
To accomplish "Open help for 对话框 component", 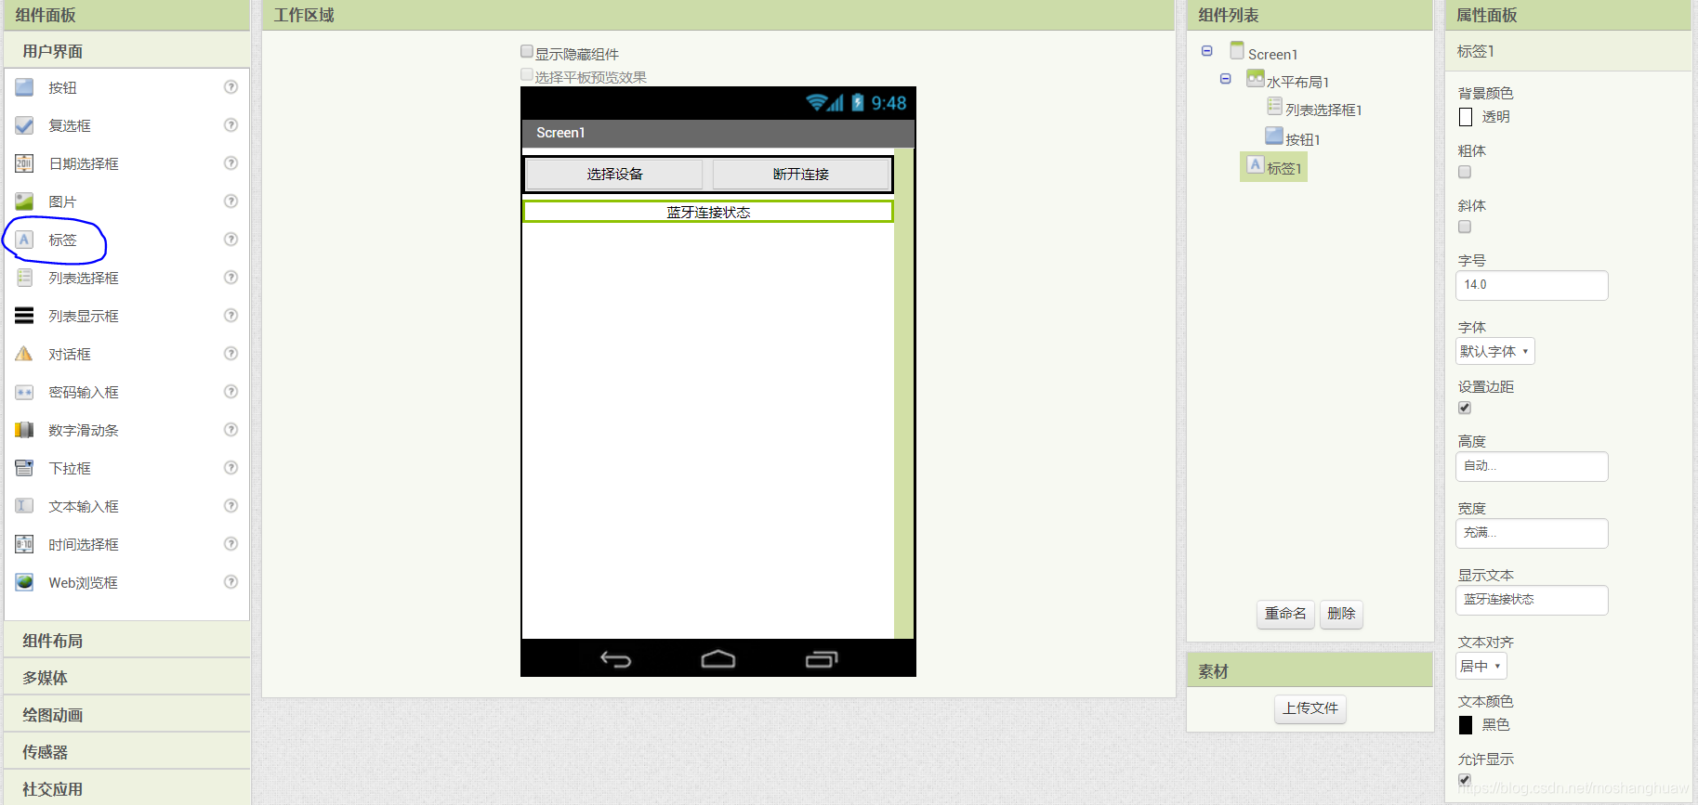I will tap(231, 353).
